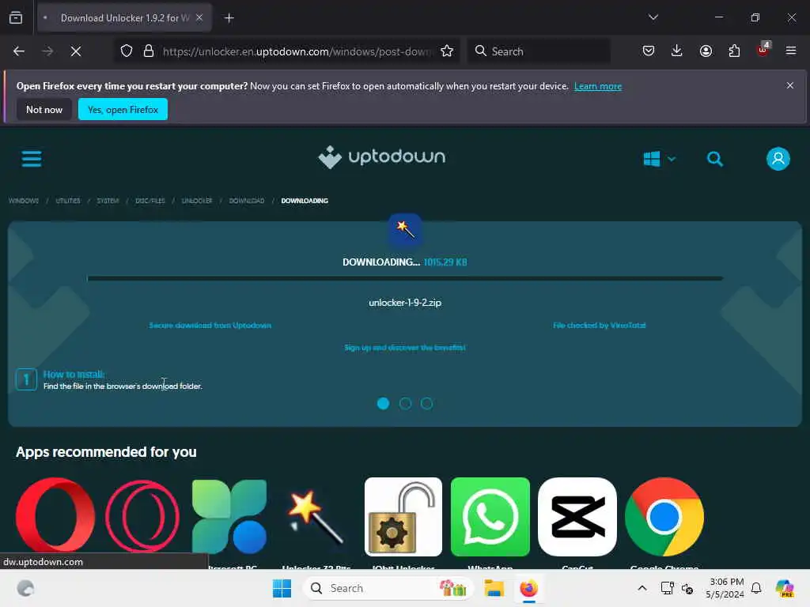Open the Learn more link
The height and width of the screenshot is (607, 810).
pos(598,86)
